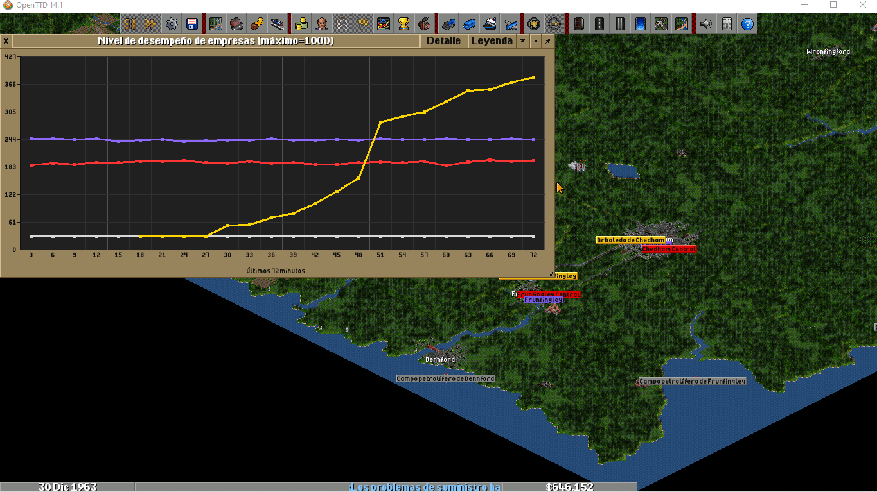
Task: Click the Leyenda button in graph window
Action: pyautogui.click(x=492, y=41)
